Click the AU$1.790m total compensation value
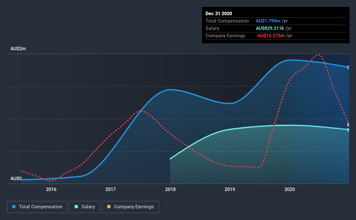356x220 pixels. click(x=268, y=21)
